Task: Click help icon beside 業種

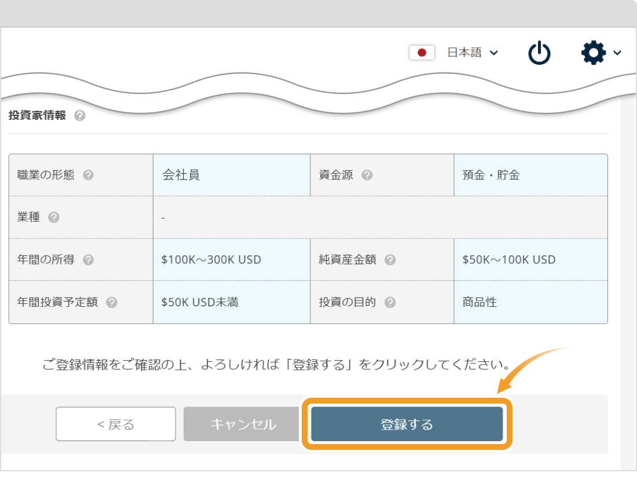Action: click(x=54, y=217)
